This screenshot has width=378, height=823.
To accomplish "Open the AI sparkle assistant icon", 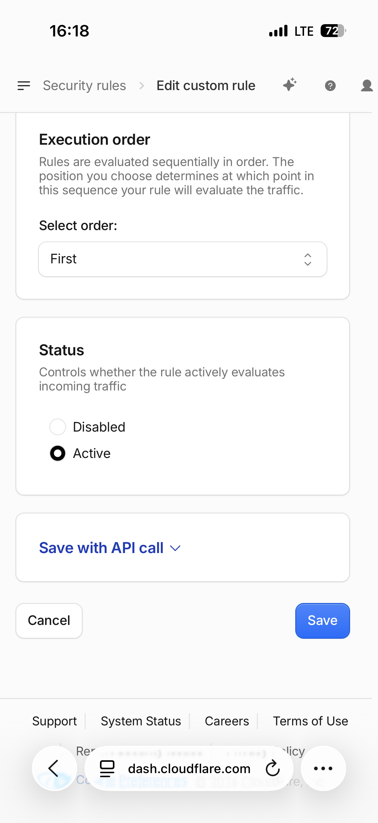I will pos(290,85).
